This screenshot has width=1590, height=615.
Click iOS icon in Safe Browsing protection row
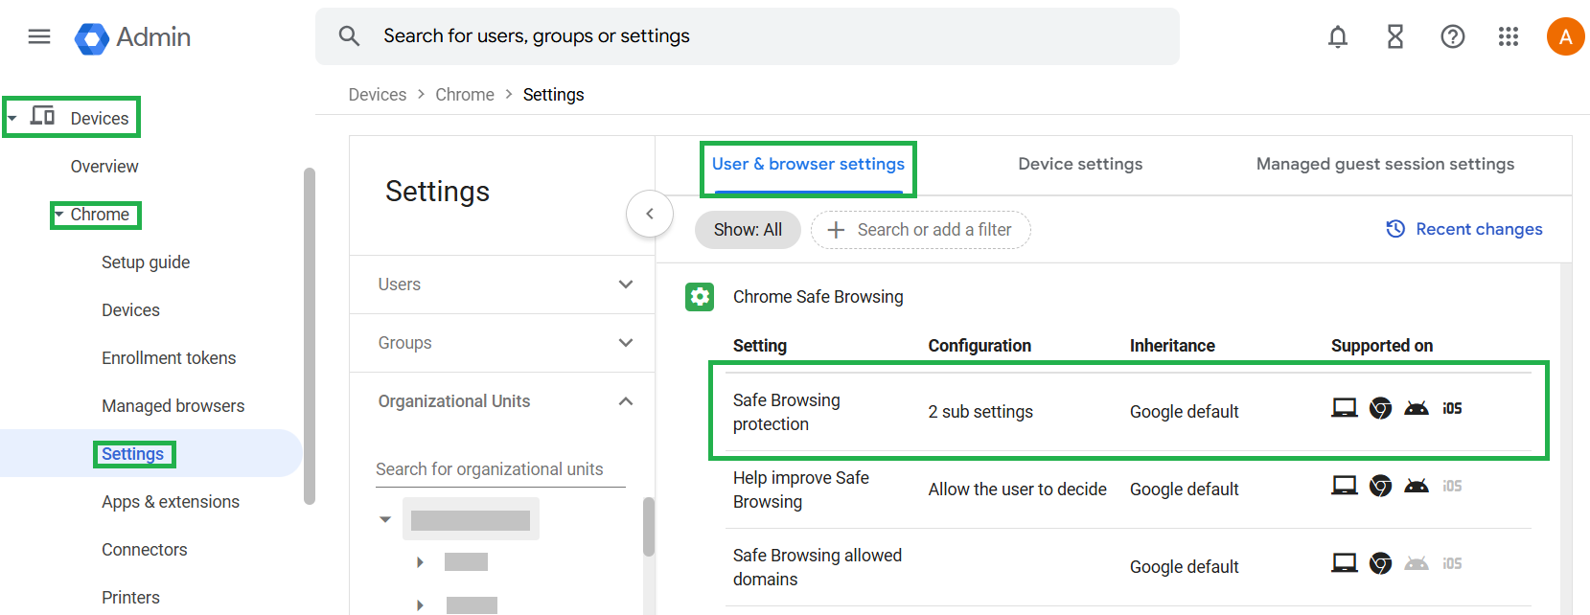pos(1453,408)
